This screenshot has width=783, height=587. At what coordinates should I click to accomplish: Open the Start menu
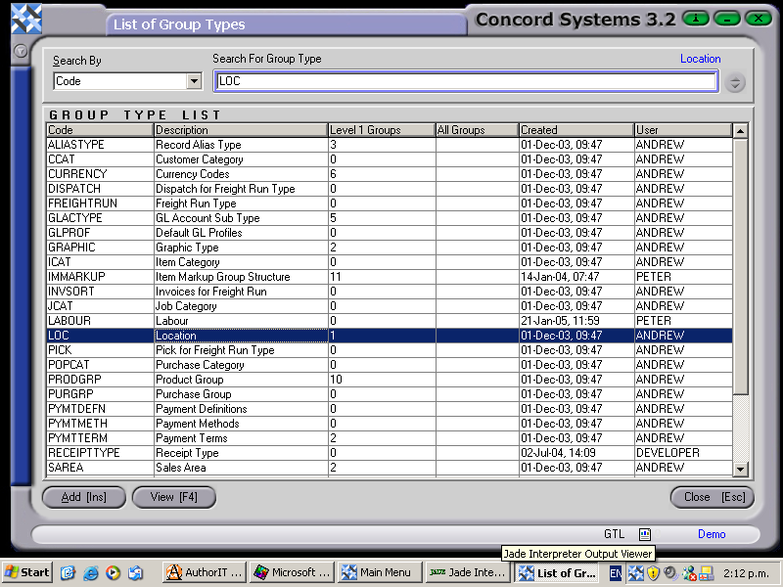24,572
